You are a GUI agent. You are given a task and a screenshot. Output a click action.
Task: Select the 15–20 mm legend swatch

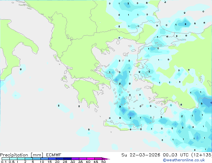(x=52, y=159)
